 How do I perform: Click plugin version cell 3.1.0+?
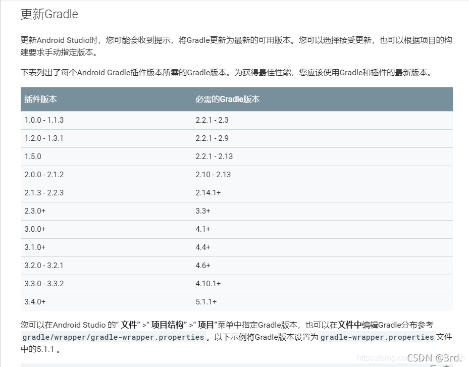tap(35, 247)
